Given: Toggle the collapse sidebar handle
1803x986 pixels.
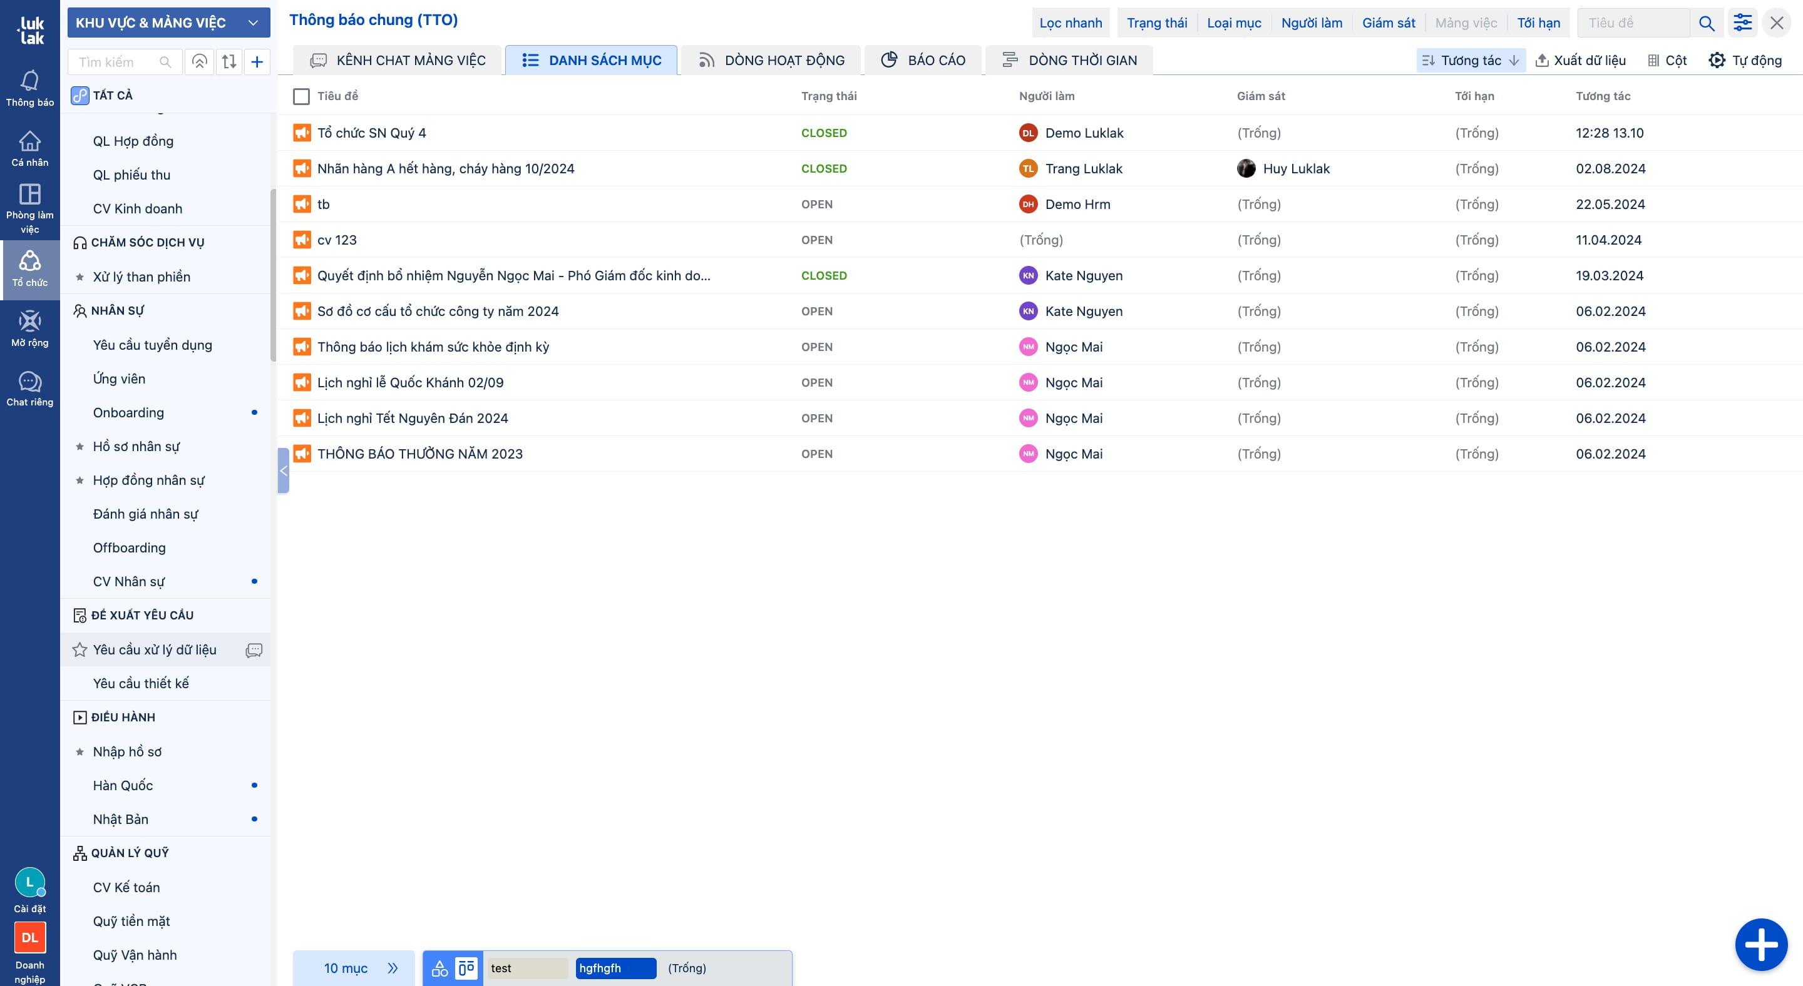Looking at the screenshot, I should [284, 470].
